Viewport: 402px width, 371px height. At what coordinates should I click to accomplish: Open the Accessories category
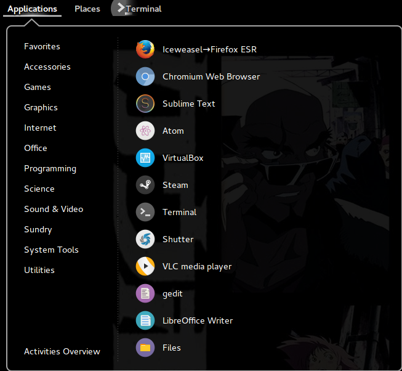click(47, 67)
